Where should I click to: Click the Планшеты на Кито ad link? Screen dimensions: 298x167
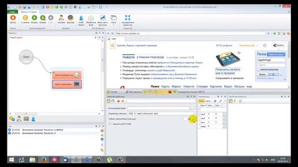(228, 71)
